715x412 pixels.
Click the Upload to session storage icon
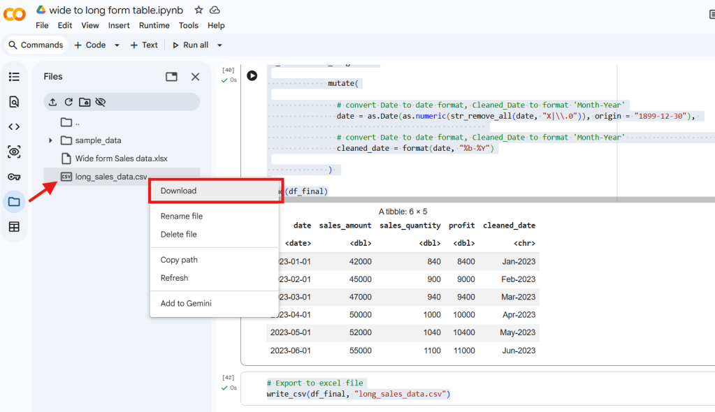coord(53,102)
